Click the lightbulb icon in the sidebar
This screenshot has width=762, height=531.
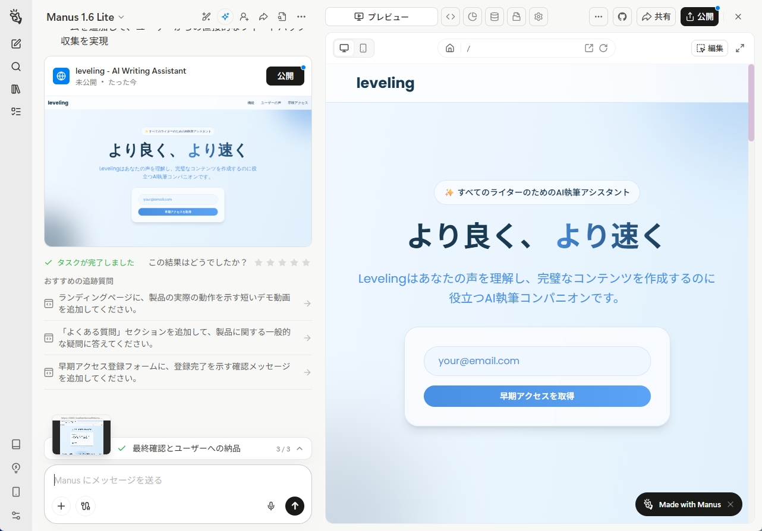pyautogui.click(x=16, y=468)
